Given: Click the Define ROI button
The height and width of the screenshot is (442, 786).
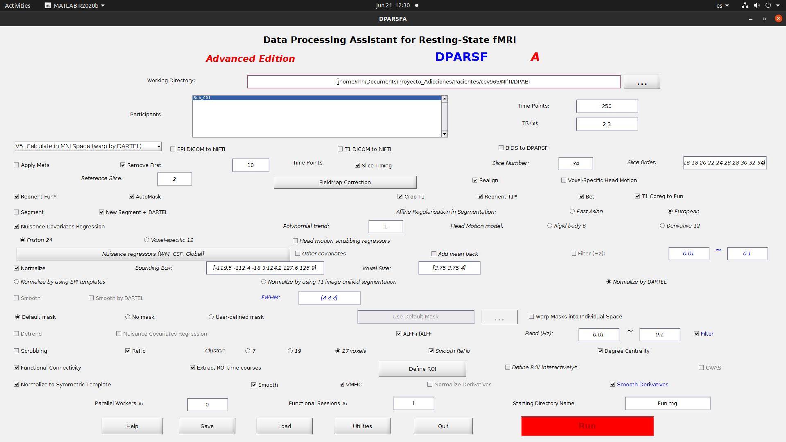Looking at the screenshot, I should 422,369.
